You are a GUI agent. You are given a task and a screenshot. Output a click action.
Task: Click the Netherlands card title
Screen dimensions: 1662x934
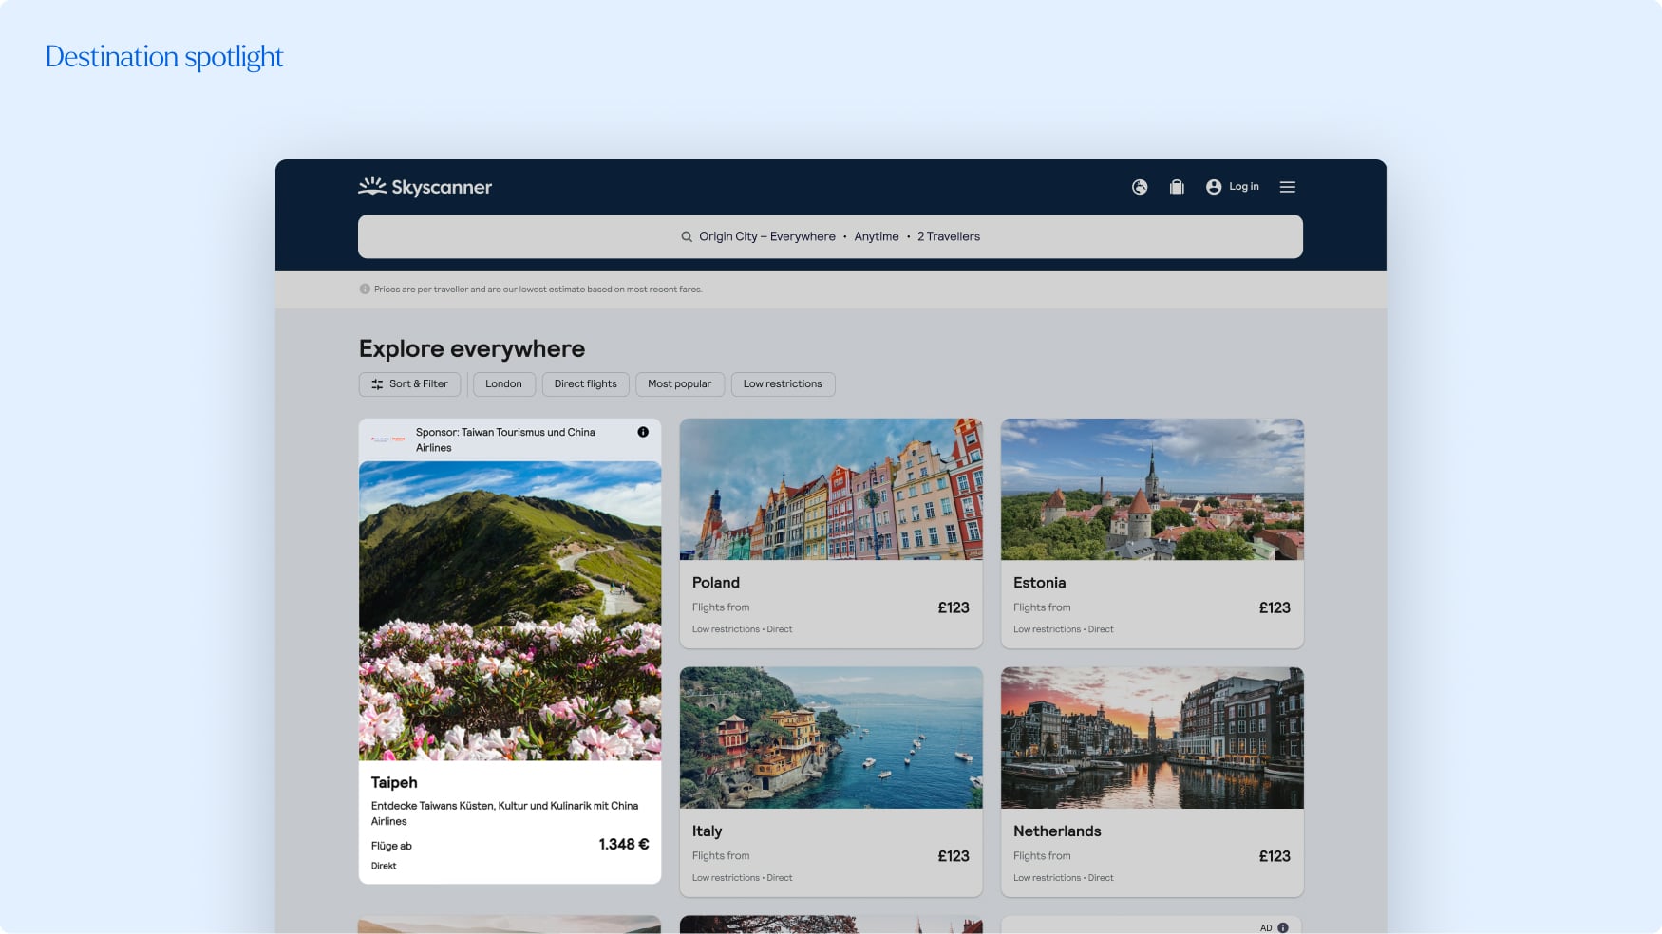[1057, 831]
